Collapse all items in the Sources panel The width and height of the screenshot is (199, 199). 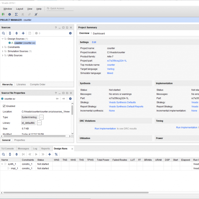point(10,33)
